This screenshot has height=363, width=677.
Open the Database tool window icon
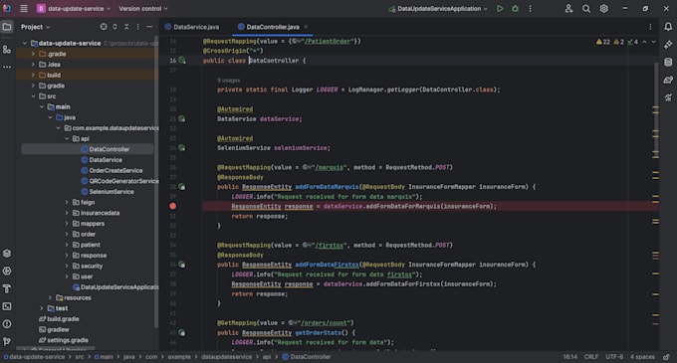[668, 62]
